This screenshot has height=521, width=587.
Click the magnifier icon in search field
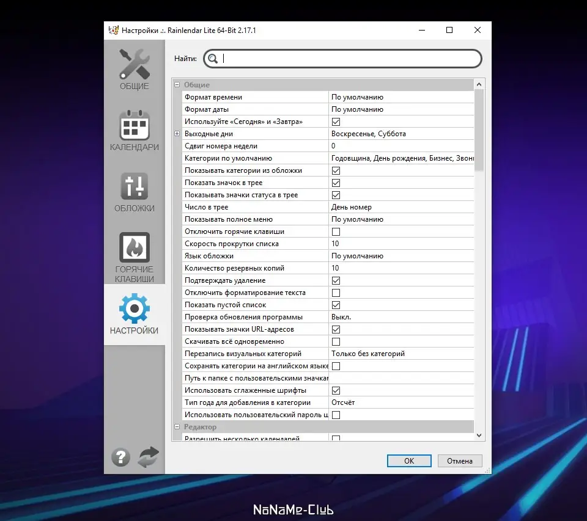[x=213, y=59]
